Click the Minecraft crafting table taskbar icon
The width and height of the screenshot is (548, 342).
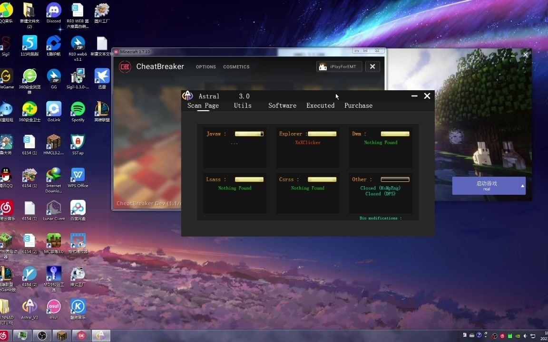coord(62,336)
